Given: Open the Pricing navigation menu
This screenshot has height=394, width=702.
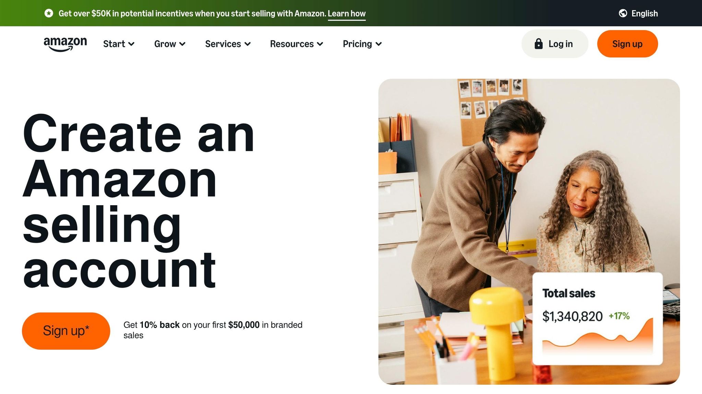Looking at the screenshot, I should coord(362,44).
